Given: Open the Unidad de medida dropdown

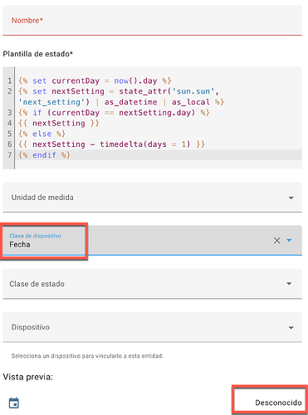Looking at the screenshot, I should click(152, 198).
